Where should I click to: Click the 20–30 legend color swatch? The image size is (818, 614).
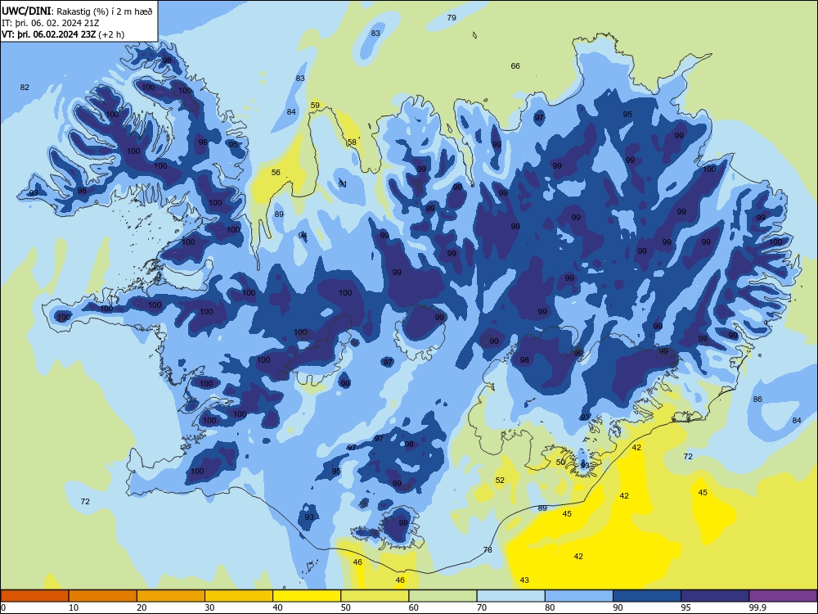point(171,596)
